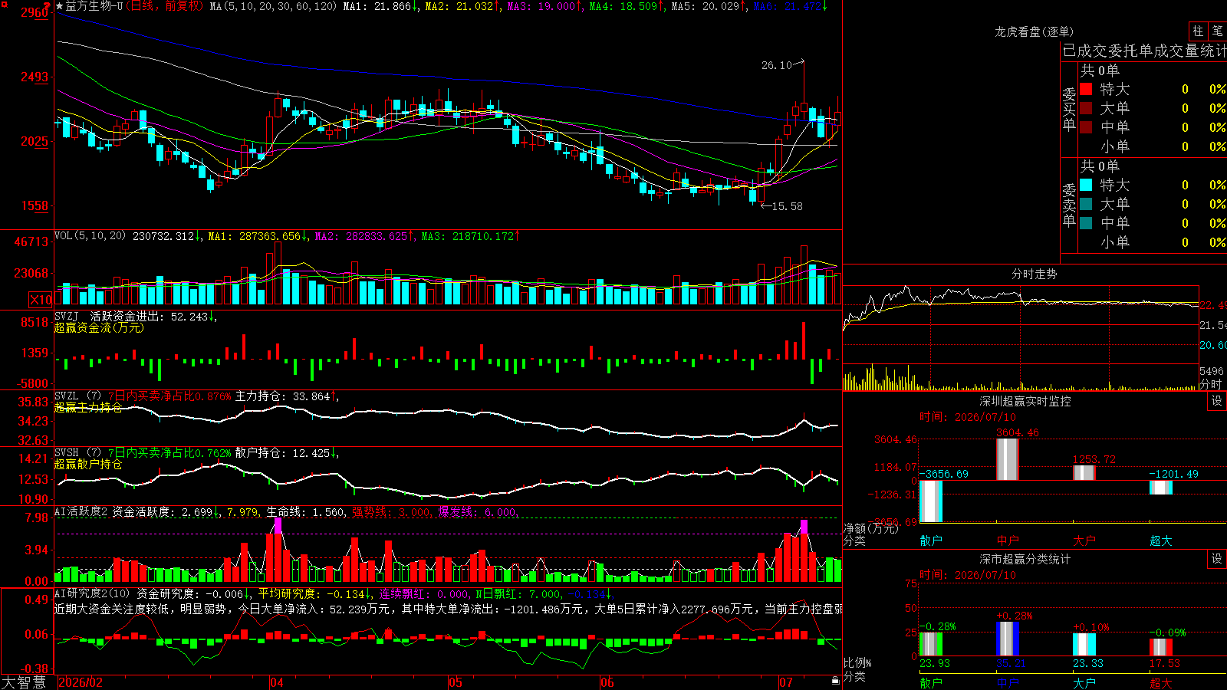Click 超大 category in 深市超赢分类统计
Image resolution: width=1227 pixels, height=690 pixels.
pos(1161,682)
